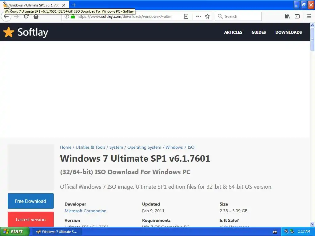The image size is (315, 236).
Task: Click the green secure padlock icon
Action: click(73, 17)
